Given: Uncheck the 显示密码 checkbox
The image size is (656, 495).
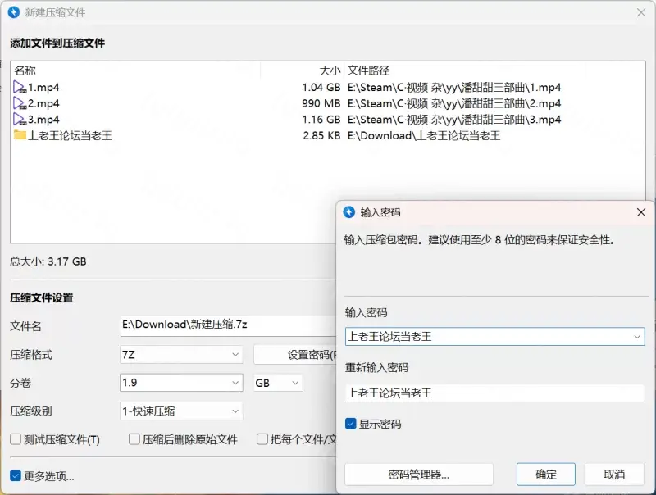Looking at the screenshot, I should click(351, 424).
